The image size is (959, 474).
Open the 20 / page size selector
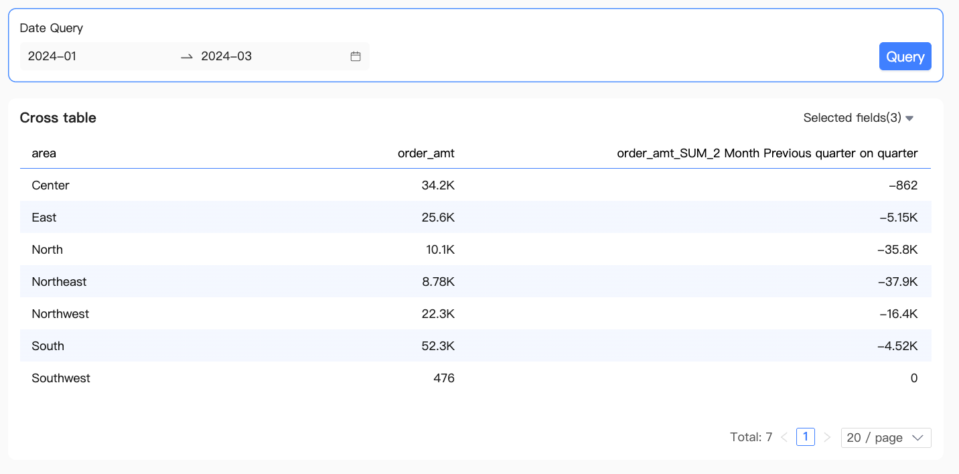[886, 438]
